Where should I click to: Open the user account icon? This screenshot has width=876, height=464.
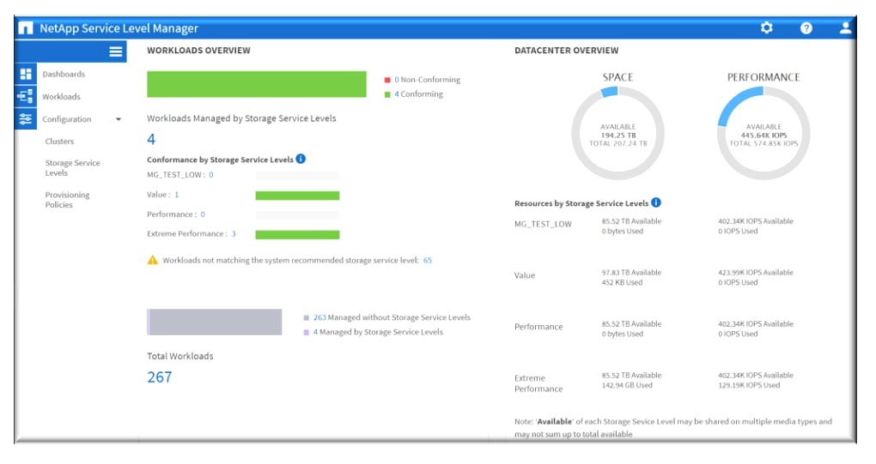(845, 28)
